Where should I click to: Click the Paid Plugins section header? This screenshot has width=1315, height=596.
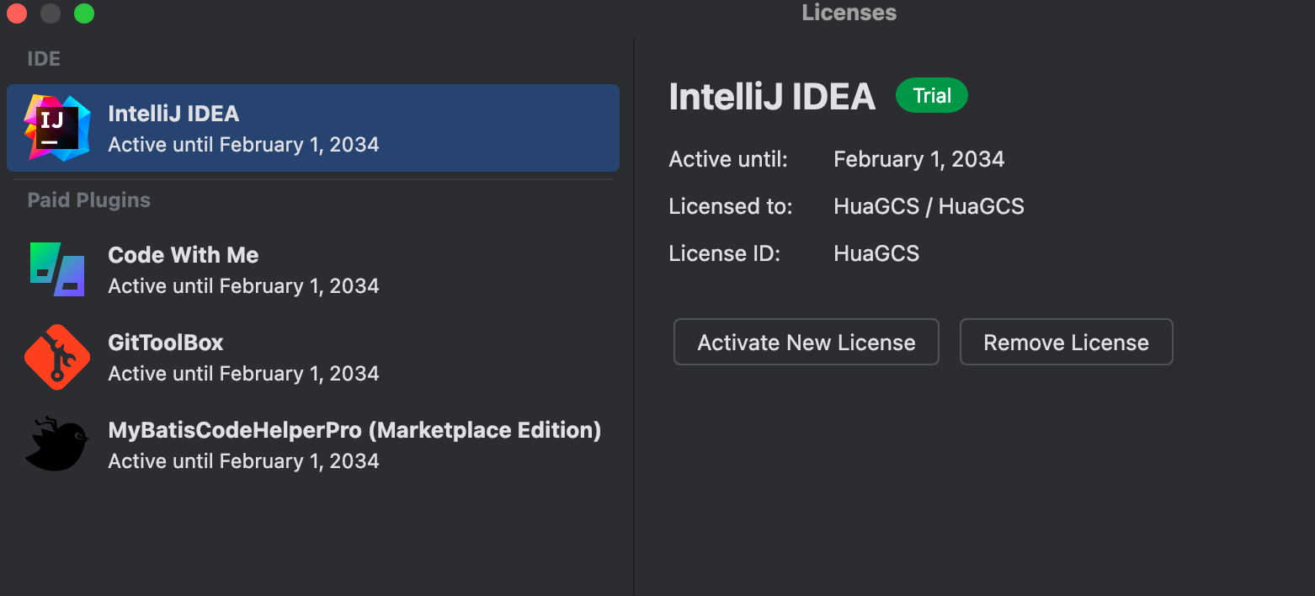click(88, 200)
